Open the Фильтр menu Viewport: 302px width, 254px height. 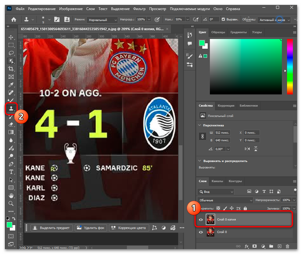[139, 9]
